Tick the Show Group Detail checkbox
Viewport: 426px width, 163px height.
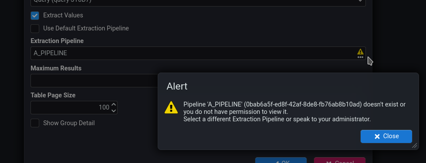pos(35,123)
